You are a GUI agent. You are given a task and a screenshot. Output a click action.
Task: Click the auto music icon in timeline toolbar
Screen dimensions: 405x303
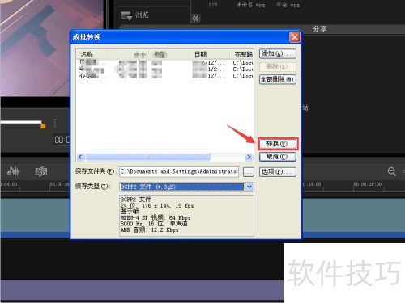(41, 171)
